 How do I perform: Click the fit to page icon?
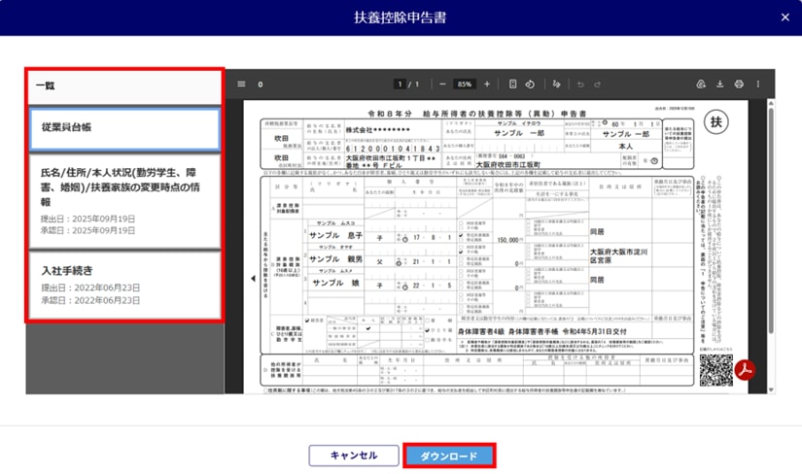coord(512,85)
